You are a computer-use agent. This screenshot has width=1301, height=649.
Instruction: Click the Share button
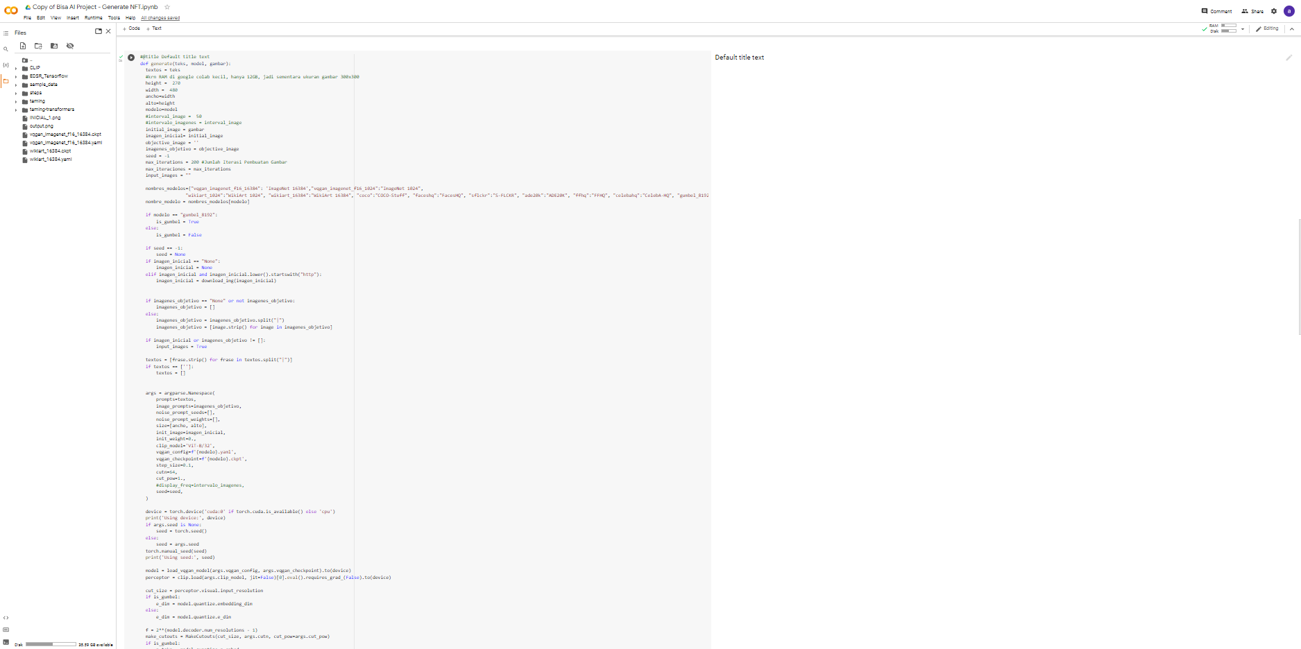click(x=1253, y=11)
